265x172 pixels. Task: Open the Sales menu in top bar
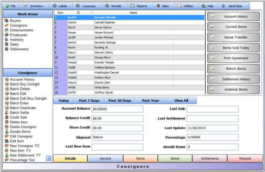pos(163,6)
